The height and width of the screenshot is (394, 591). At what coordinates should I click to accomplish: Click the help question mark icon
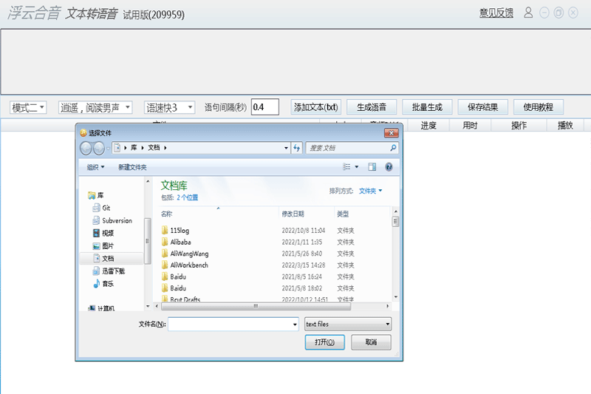[389, 166]
